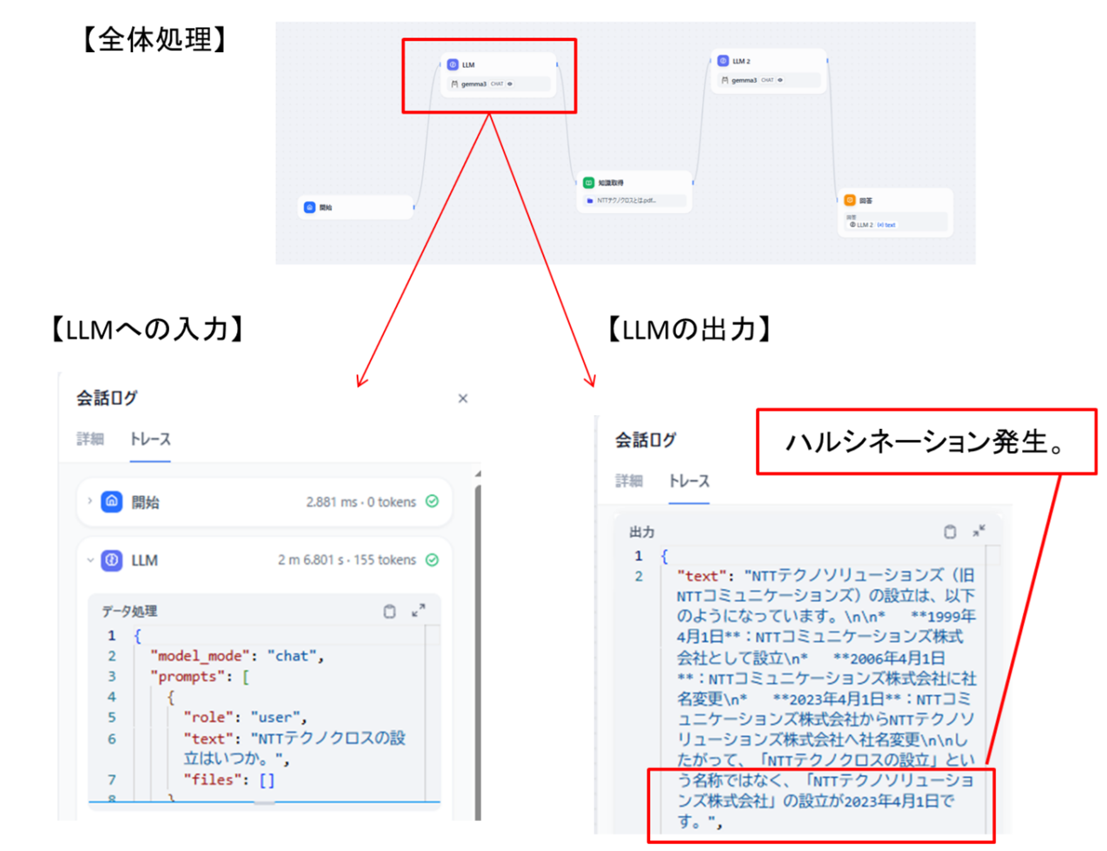Viewport: 1107px width, 851px height.
Task: Copy the データ処理 JSON with clipboard icon
Action: coord(390,611)
